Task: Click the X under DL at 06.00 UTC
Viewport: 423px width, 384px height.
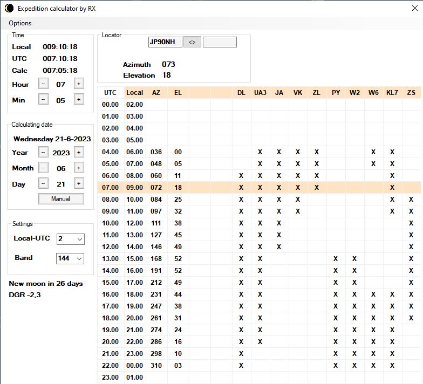Action: pos(241,176)
